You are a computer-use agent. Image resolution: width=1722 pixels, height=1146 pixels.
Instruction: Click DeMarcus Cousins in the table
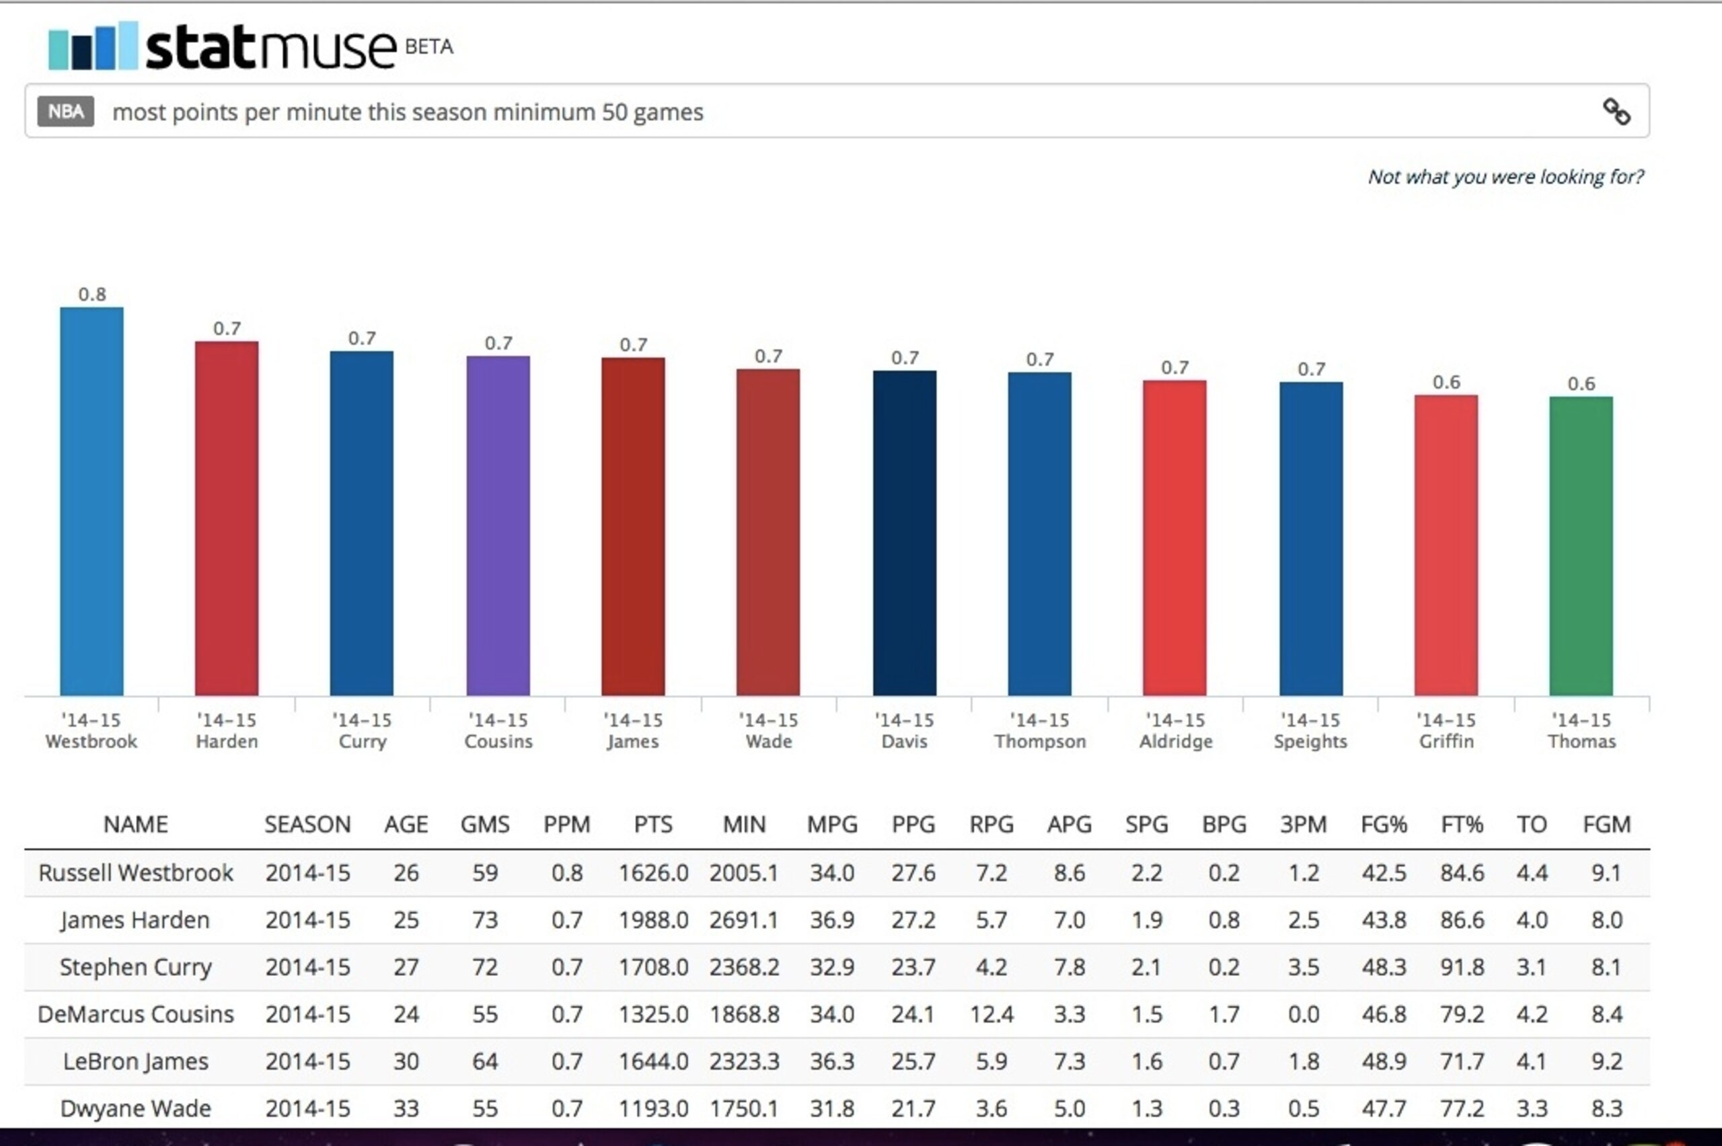point(136,1014)
